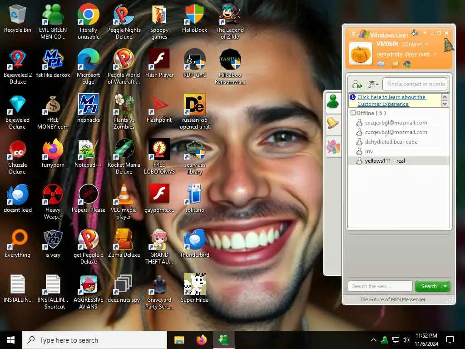The height and width of the screenshot is (349, 465).
Task: Open the Messenger show menu arrow
Action: pyautogui.click(x=425, y=33)
